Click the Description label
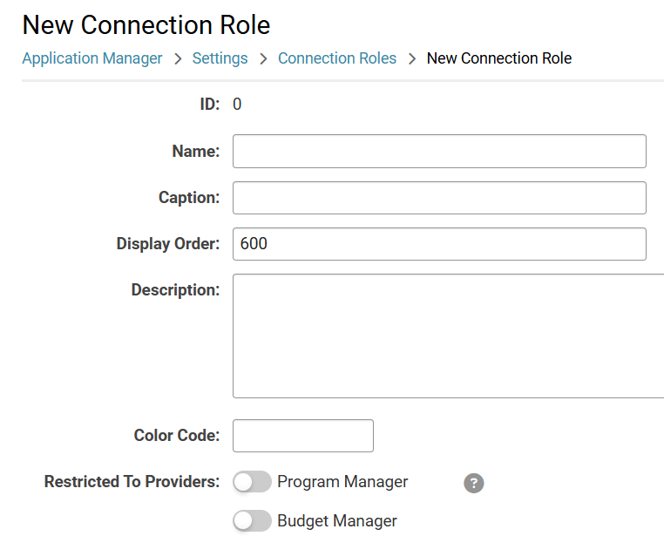 pyautogui.click(x=175, y=290)
